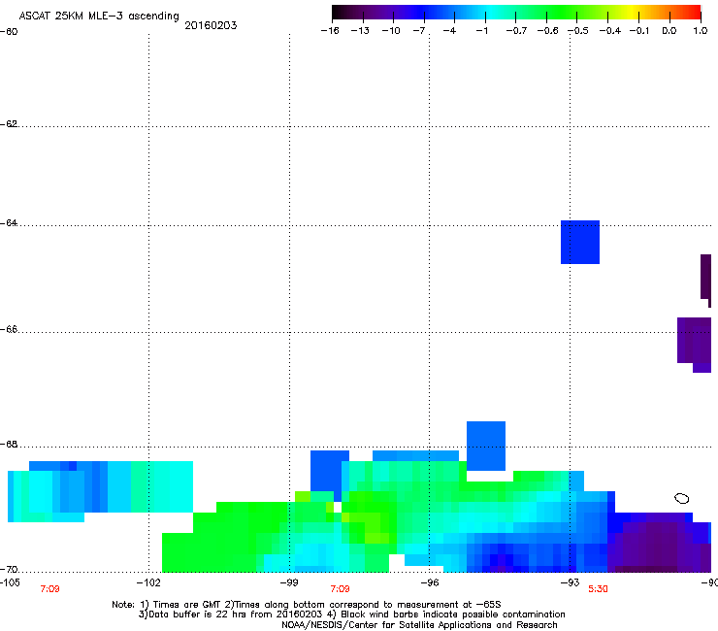Click the color bar legend gradient

click(516, 12)
